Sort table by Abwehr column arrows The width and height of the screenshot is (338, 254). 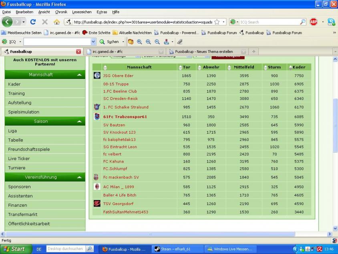tap(199, 67)
